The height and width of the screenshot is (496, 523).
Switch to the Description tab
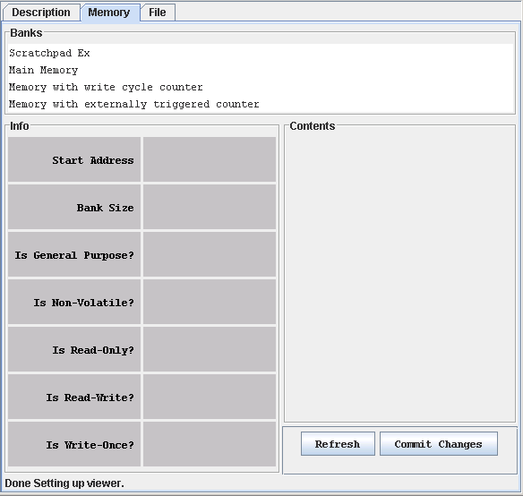click(41, 13)
